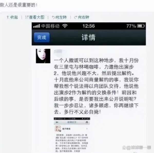Image resolution: width=154 pixels, height=153 pixels.
Task: Click the 详情 header title
Action: tap(89, 37)
